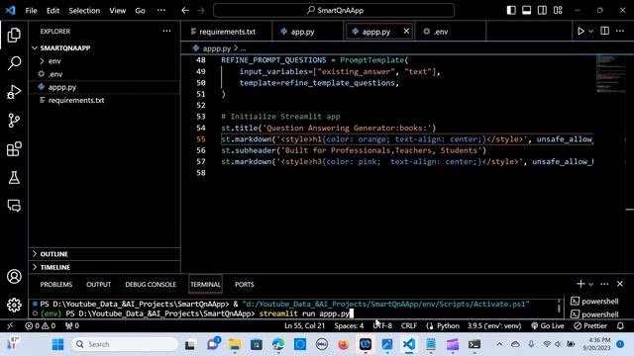This screenshot has height=356, width=634.
Task: Open the Edit menu
Action: pyautogui.click(x=53, y=11)
